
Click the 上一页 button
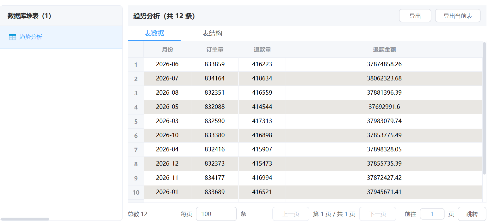[291, 214]
